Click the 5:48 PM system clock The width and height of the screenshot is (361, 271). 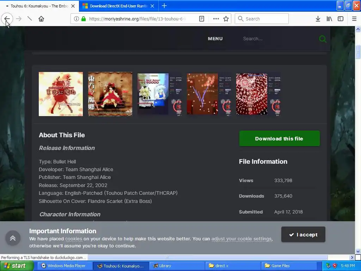[348, 266]
